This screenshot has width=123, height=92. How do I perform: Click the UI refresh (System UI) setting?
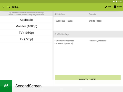[64, 43]
